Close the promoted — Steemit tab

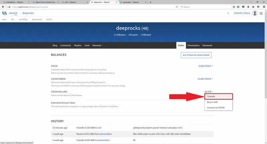coord(146,2)
